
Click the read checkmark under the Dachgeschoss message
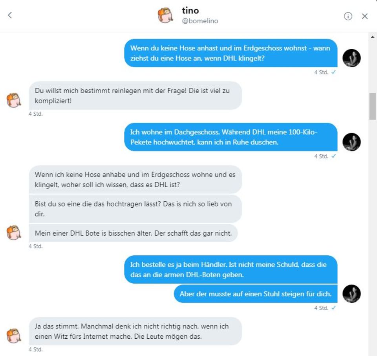(333, 156)
